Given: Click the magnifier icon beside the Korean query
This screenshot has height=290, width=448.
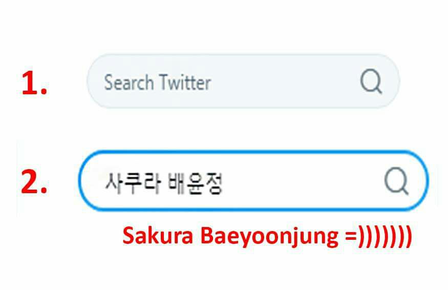Looking at the screenshot, I should click(397, 181).
